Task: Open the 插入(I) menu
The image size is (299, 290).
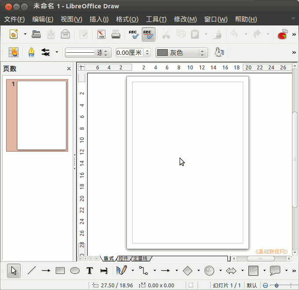Action: point(99,19)
